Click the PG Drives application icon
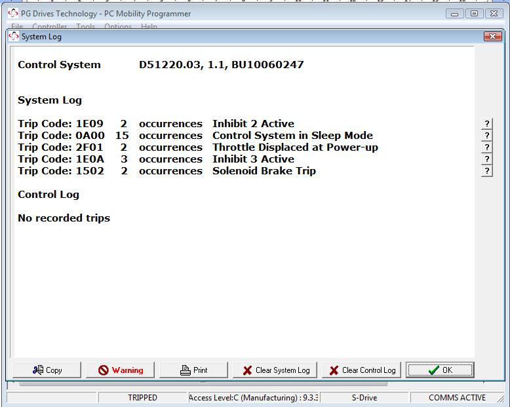The image size is (510, 407). pyautogui.click(x=13, y=13)
